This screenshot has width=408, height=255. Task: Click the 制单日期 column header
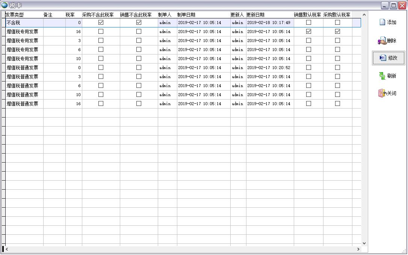(186, 15)
